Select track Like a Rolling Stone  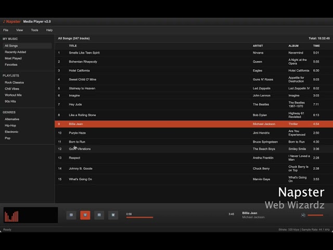tap(82, 115)
